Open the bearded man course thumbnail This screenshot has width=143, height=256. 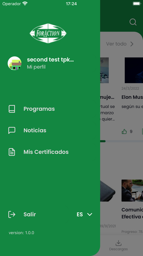(x=132, y=191)
